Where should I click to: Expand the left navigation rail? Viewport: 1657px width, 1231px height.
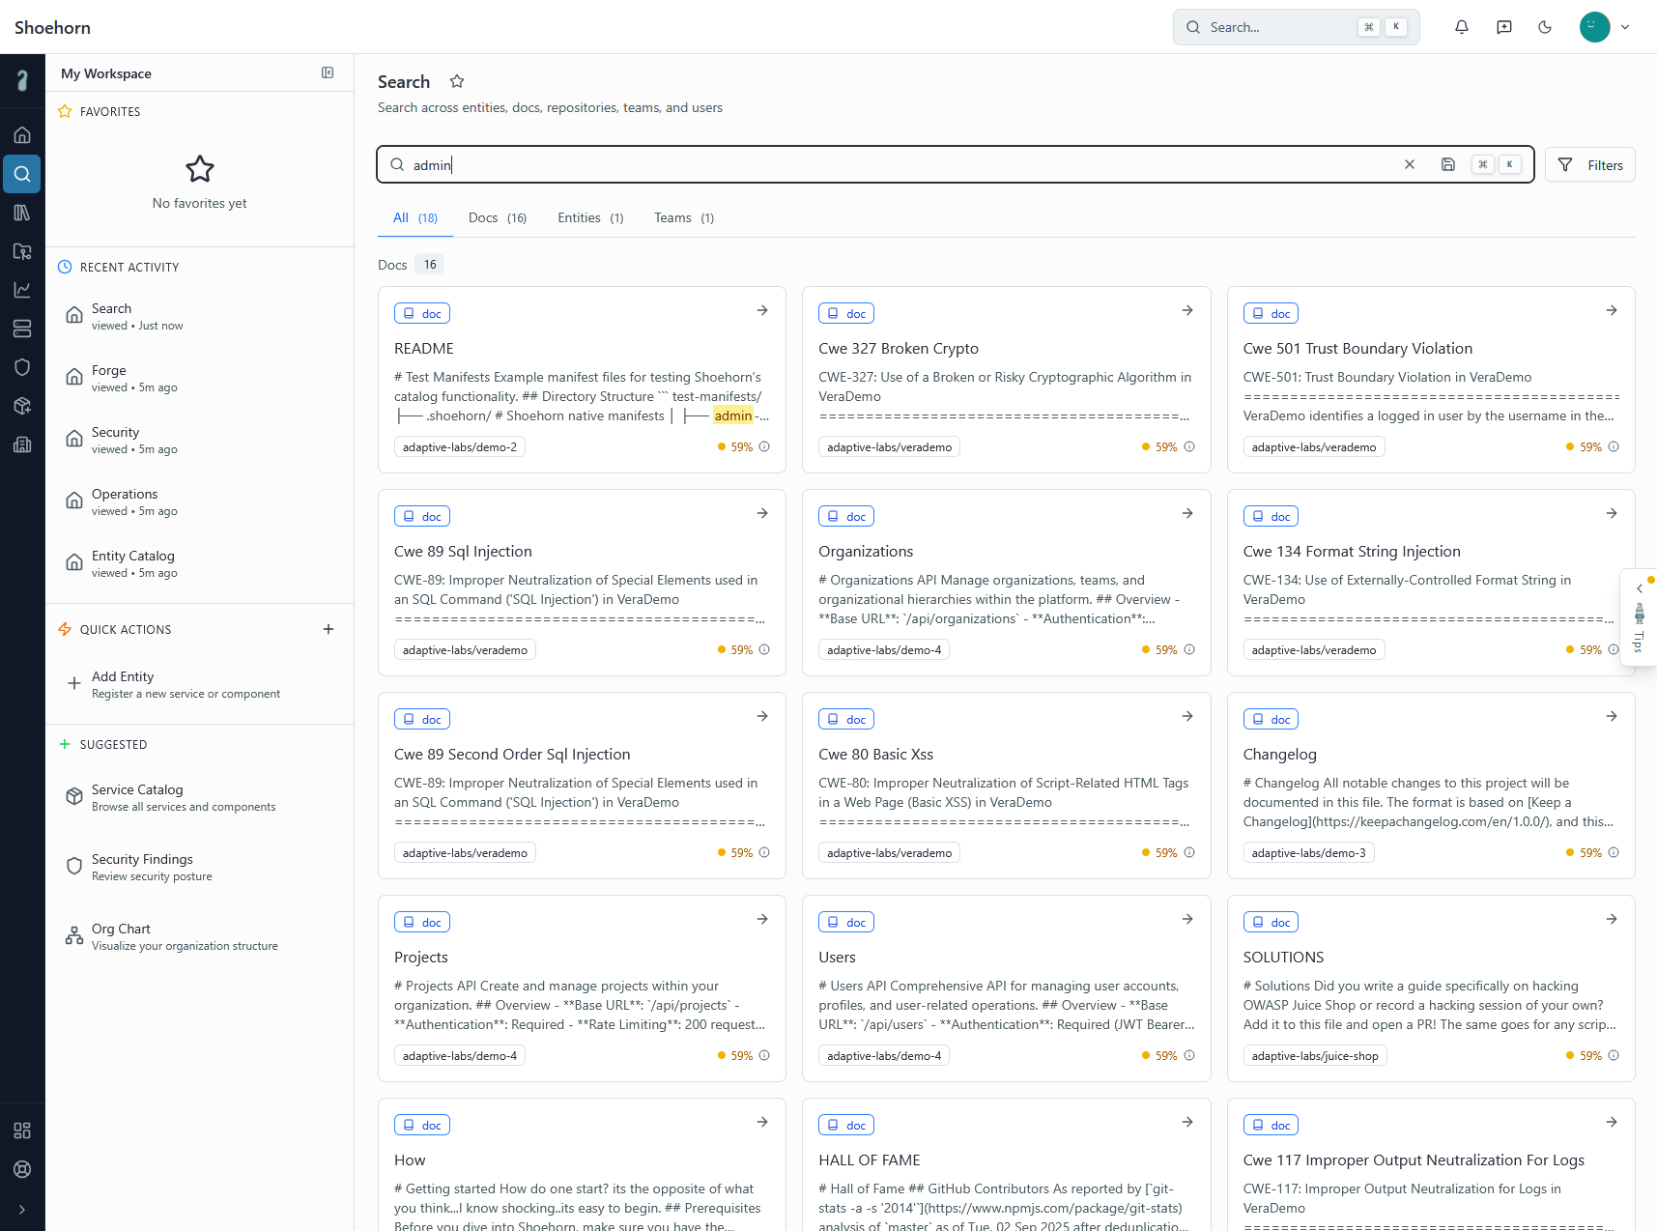pyautogui.click(x=22, y=1210)
